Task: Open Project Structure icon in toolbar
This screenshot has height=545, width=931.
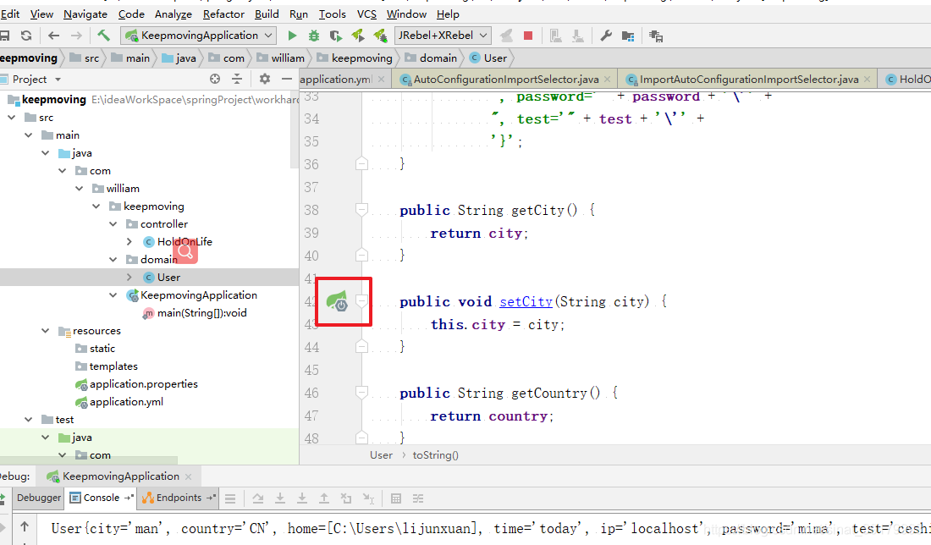Action: [628, 36]
